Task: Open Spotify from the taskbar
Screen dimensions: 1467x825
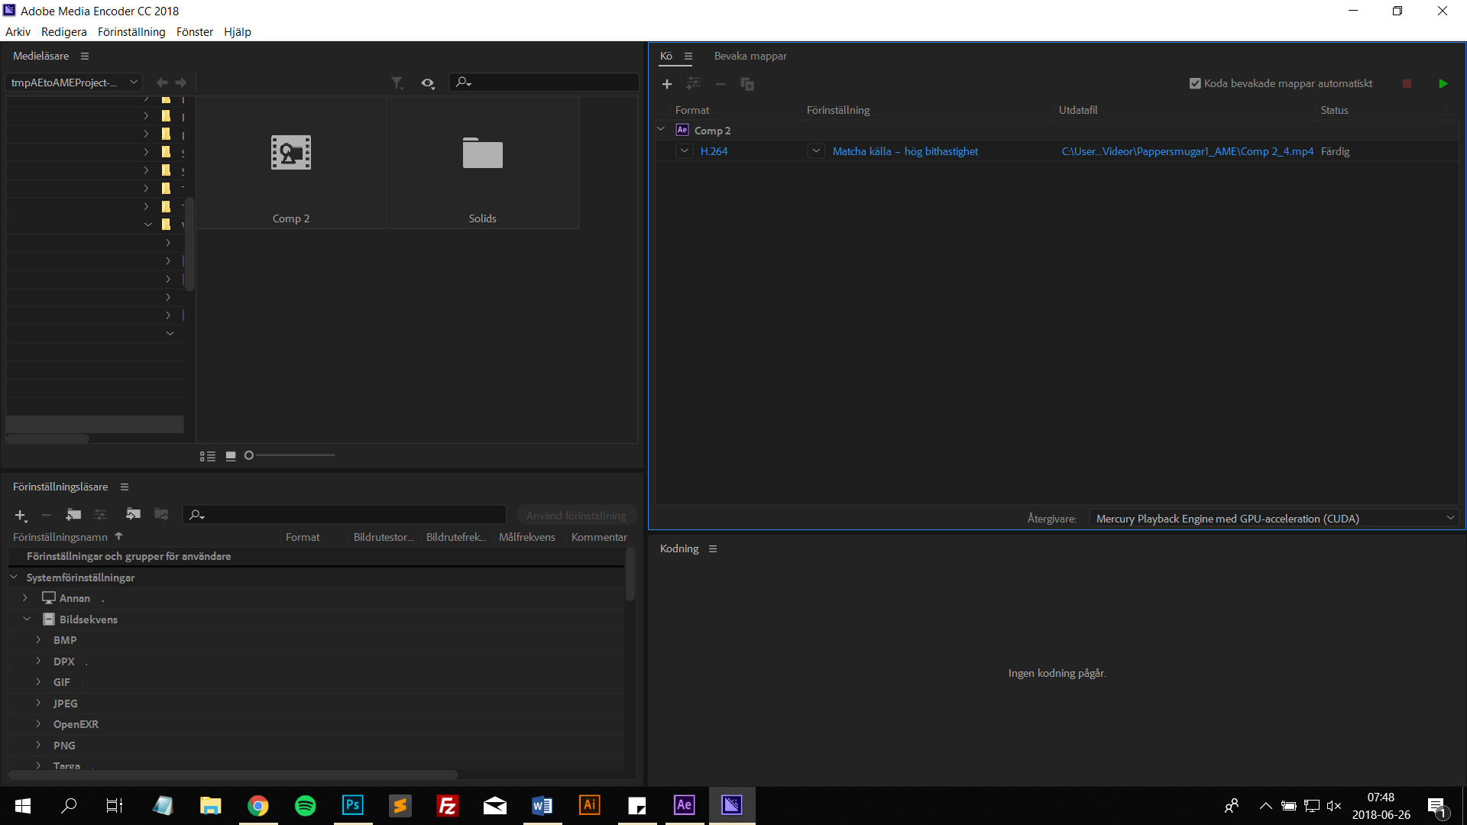Action: point(306,805)
